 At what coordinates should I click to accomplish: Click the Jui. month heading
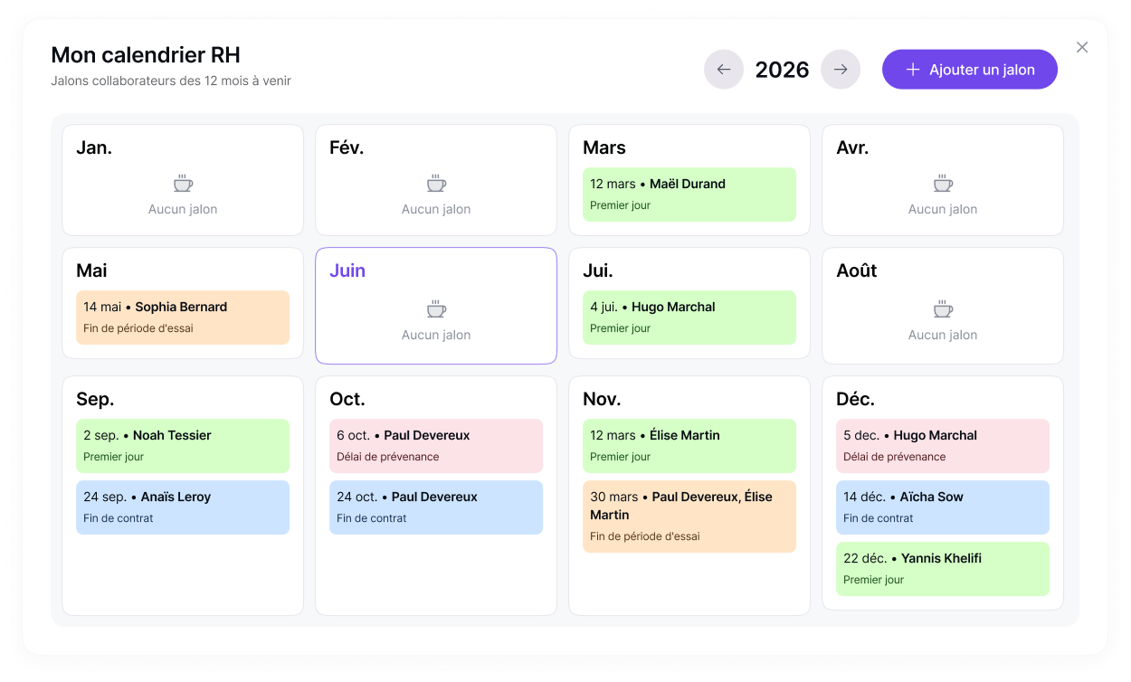[x=598, y=270]
